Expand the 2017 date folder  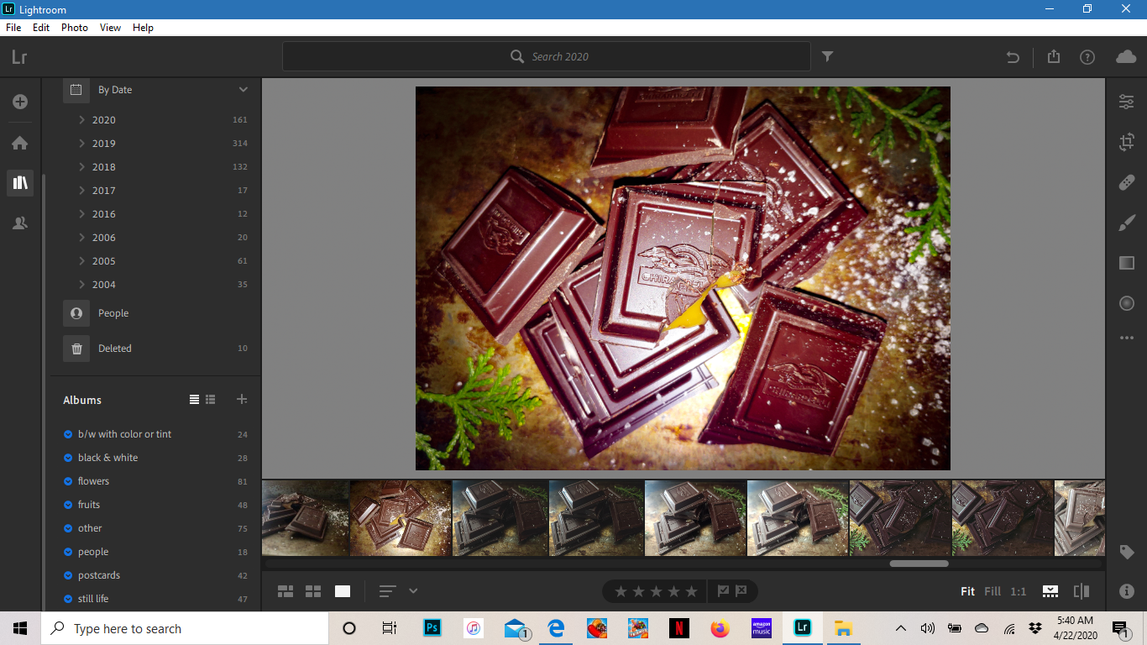(x=81, y=191)
